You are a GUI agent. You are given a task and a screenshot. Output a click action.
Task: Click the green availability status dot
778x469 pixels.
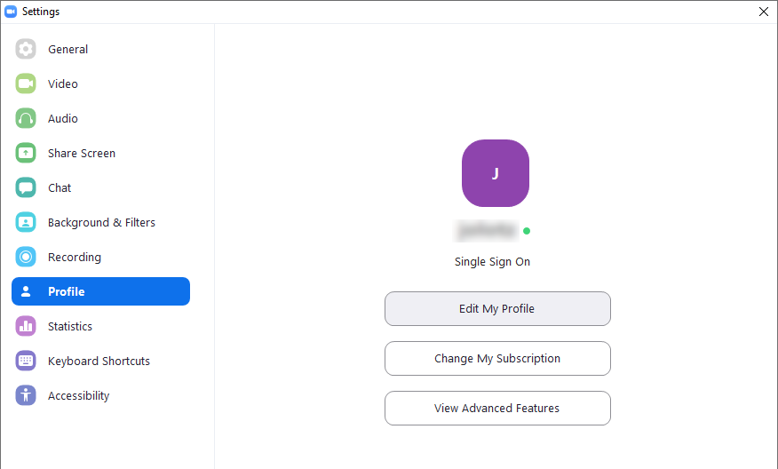(x=527, y=231)
